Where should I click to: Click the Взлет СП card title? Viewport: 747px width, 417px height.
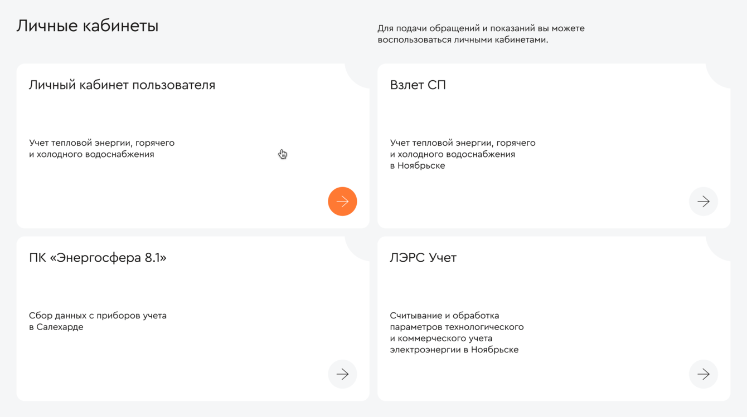[x=418, y=85]
